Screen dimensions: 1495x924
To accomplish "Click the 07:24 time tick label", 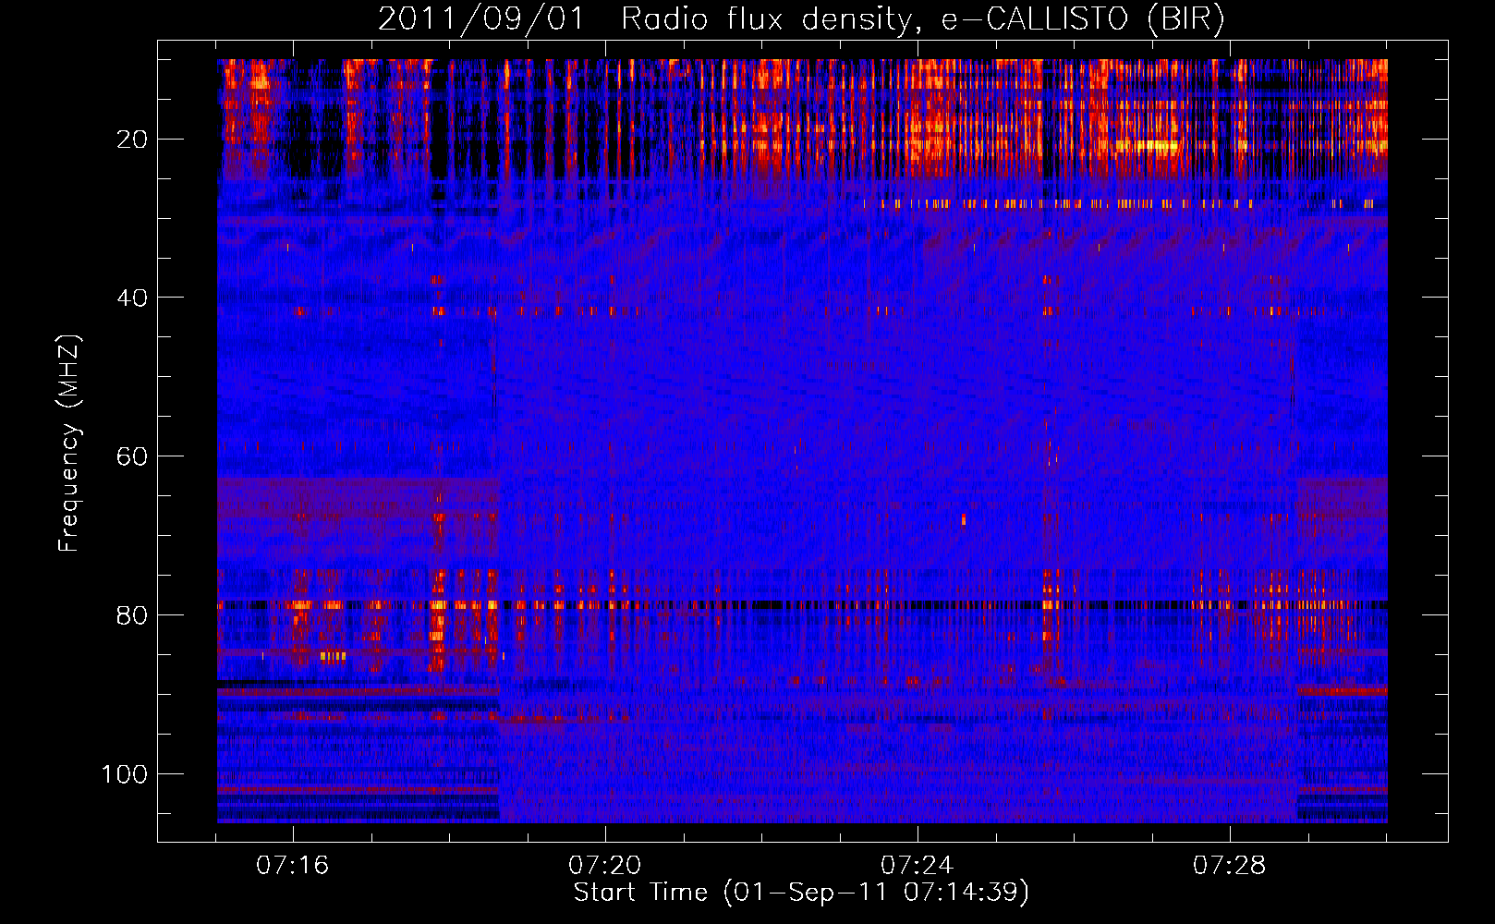I will pyautogui.click(x=918, y=866).
